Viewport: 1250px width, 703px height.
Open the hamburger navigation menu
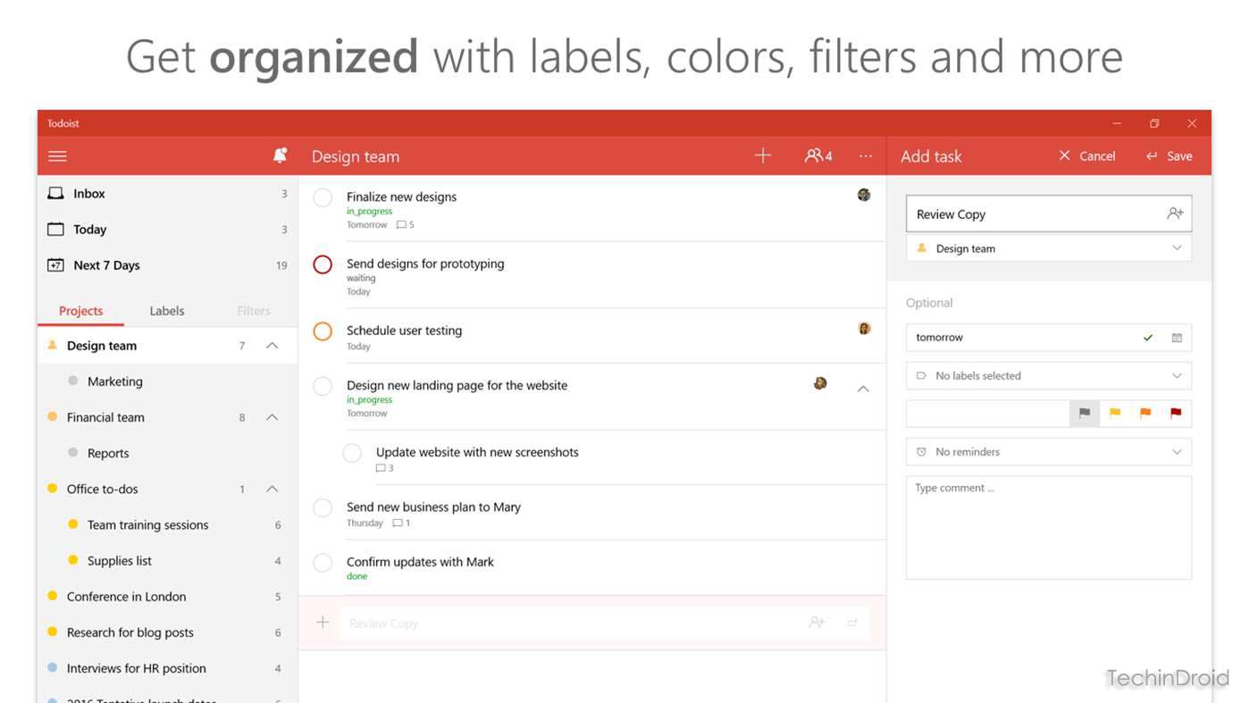point(57,156)
